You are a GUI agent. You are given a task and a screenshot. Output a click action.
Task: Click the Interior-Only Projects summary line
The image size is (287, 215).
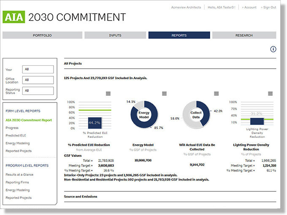click(x=121, y=175)
